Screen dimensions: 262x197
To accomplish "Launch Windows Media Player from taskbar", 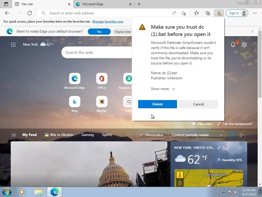I will click(x=22, y=192).
